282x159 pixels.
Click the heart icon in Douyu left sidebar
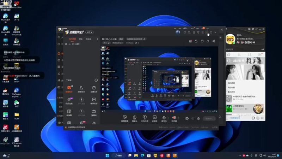tap(59, 37)
